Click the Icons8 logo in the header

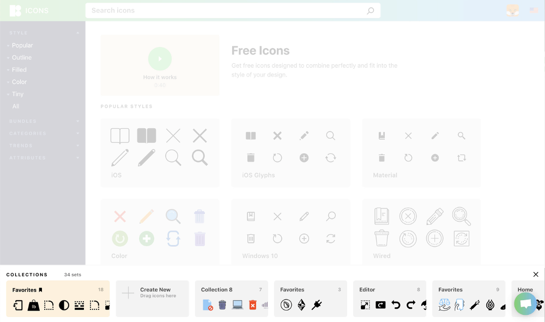point(15,10)
